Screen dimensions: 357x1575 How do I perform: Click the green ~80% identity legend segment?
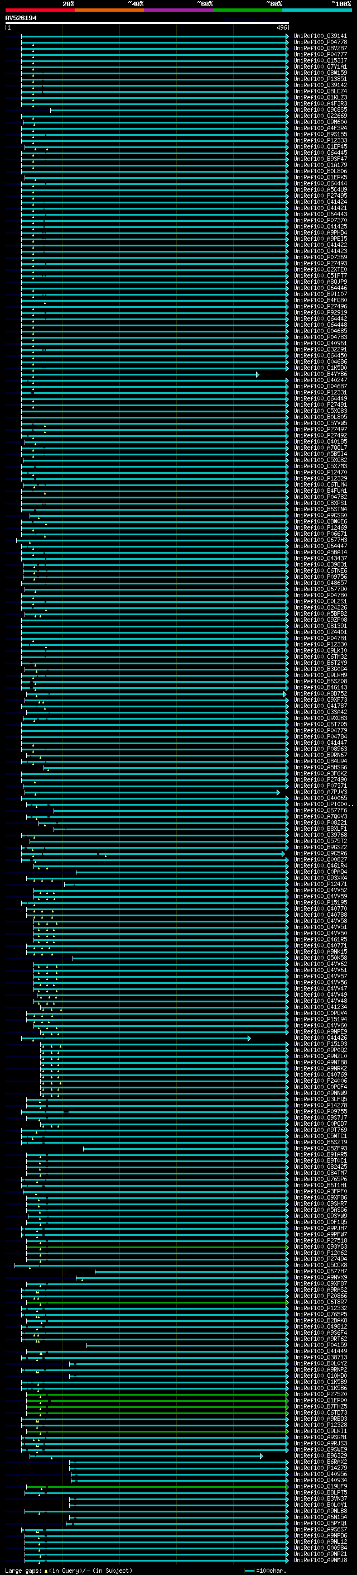(x=248, y=10)
